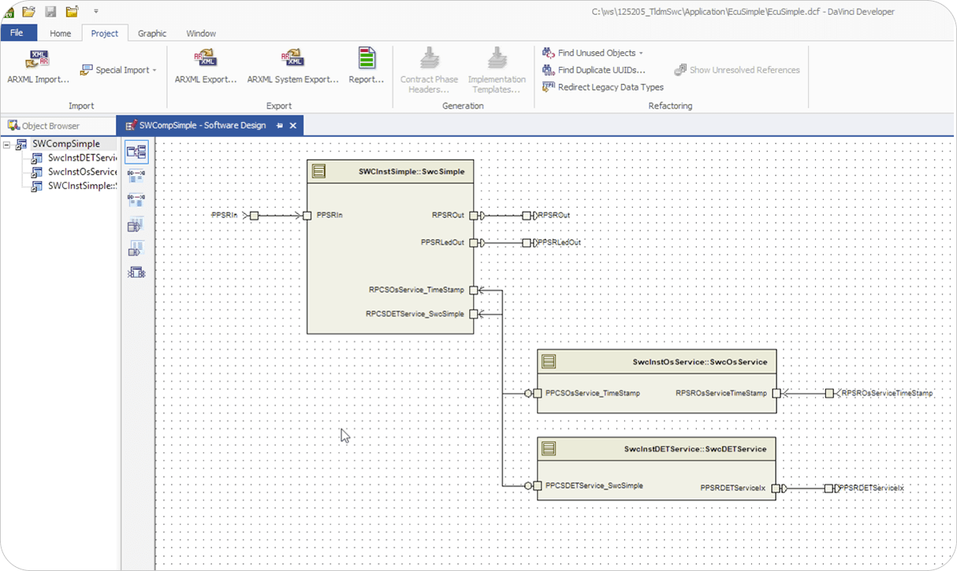This screenshot has width=957, height=571.
Task: Click Implementation Templates
Action: 497,70
